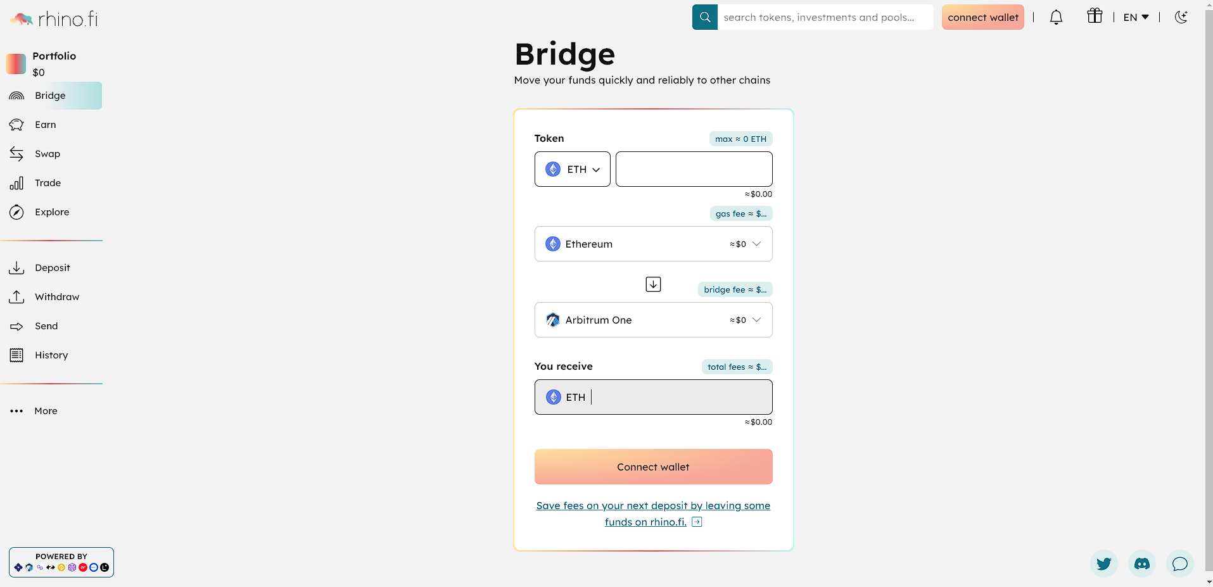Open notifications bell icon

(1056, 17)
